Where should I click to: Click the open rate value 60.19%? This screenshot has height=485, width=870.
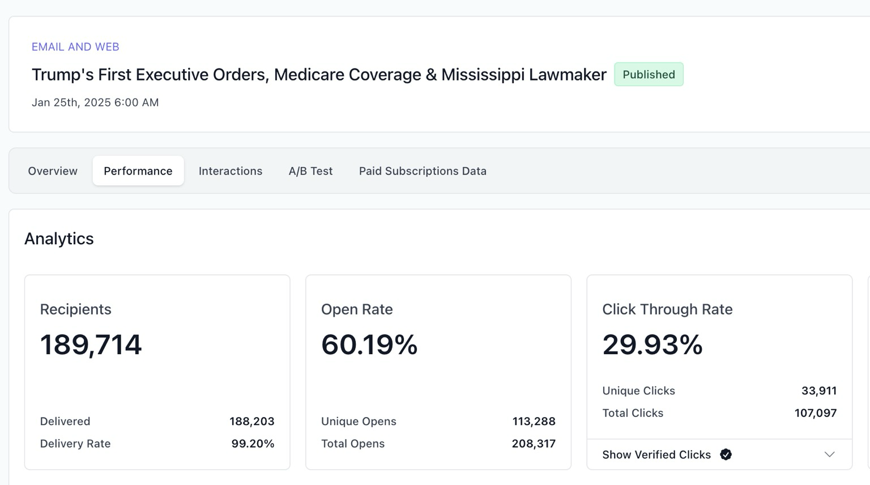[x=369, y=344]
